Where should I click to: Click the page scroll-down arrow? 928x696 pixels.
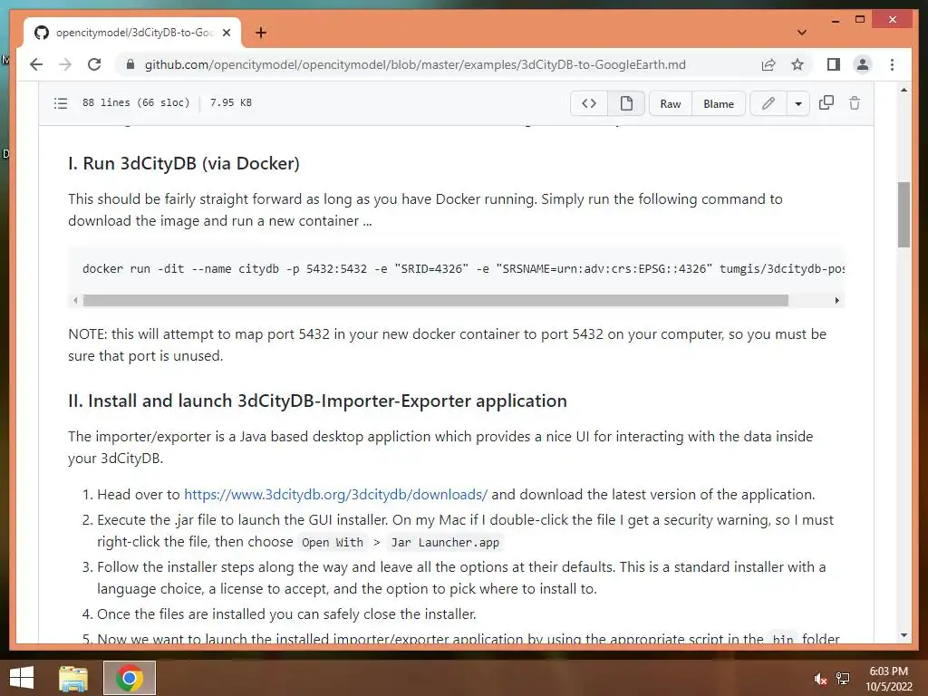click(904, 635)
